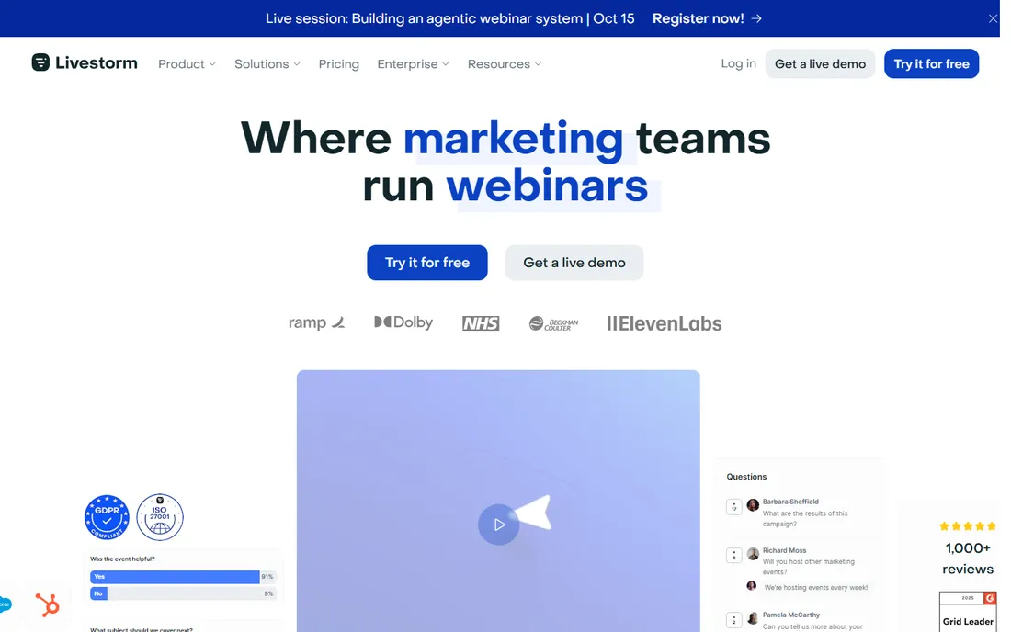Upvote Richard Moss's question

pos(733,556)
